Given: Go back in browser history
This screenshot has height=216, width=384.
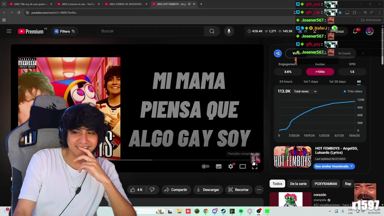Looking at the screenshot, I should point(4,13).
